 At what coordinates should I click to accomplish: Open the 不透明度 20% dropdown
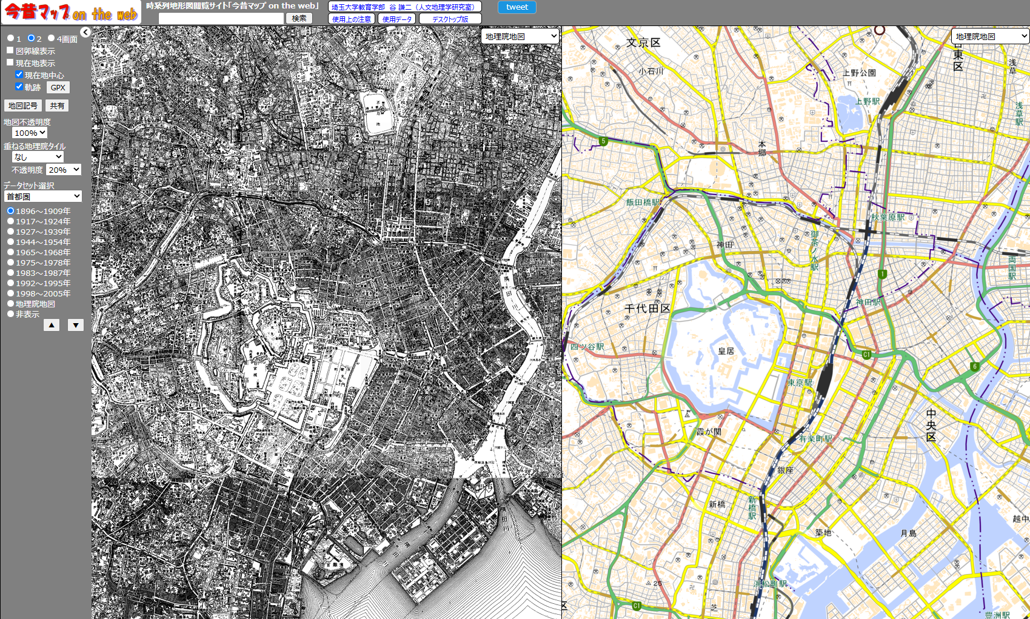pos(64,170)
